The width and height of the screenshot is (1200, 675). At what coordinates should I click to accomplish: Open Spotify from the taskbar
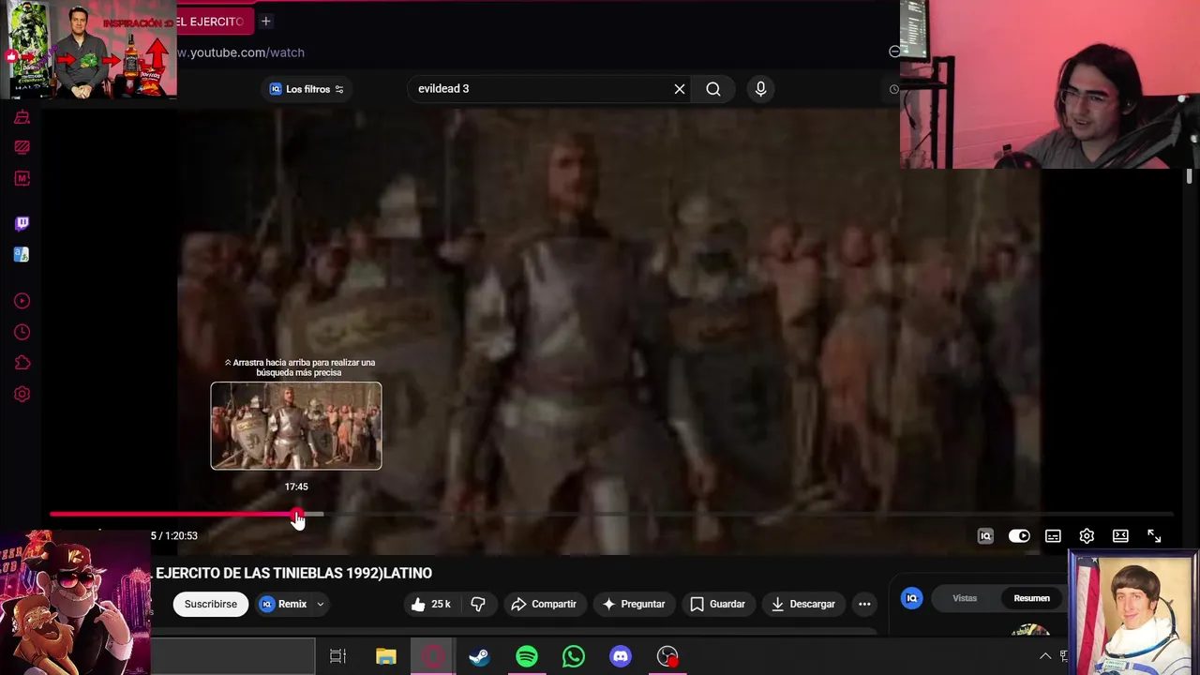pyautogui.click(x=527, y=656)
